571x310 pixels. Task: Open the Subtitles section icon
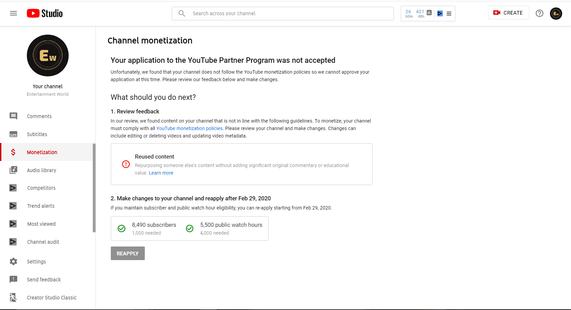point(14,134)
